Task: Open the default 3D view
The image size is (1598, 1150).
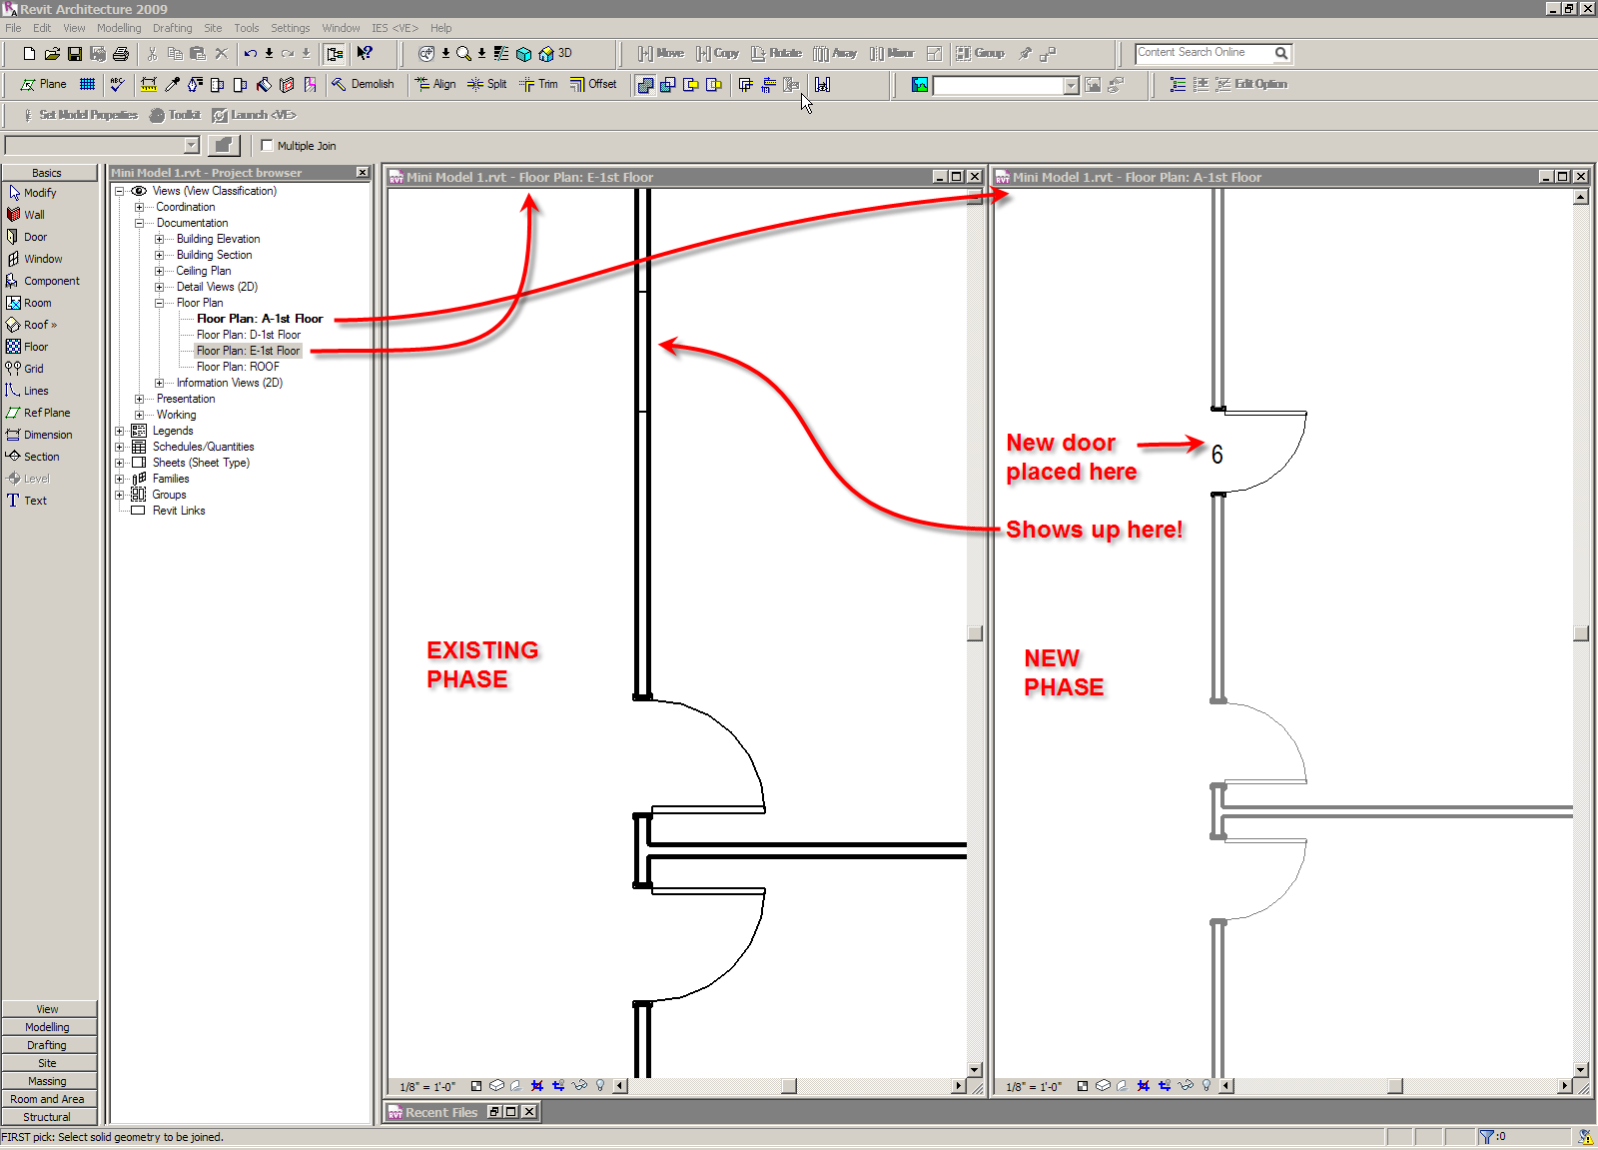Action: (x=556, y=53)
